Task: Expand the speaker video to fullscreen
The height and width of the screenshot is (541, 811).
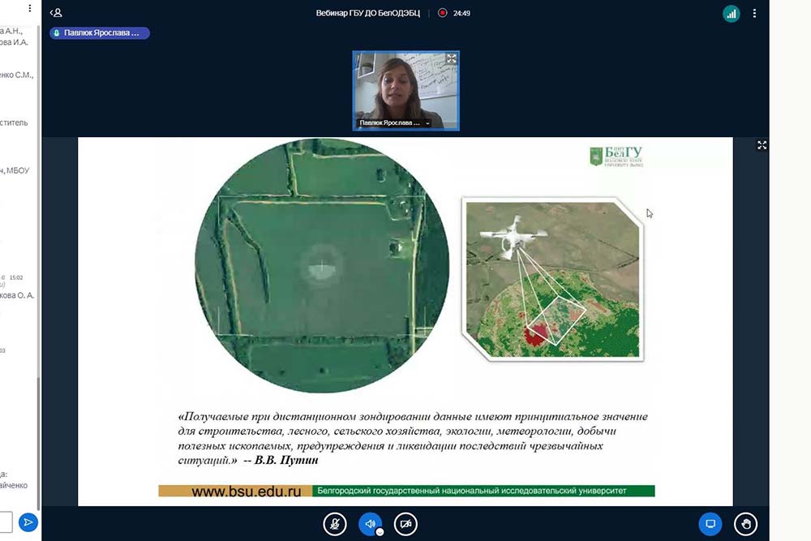Action: (452, 58)
